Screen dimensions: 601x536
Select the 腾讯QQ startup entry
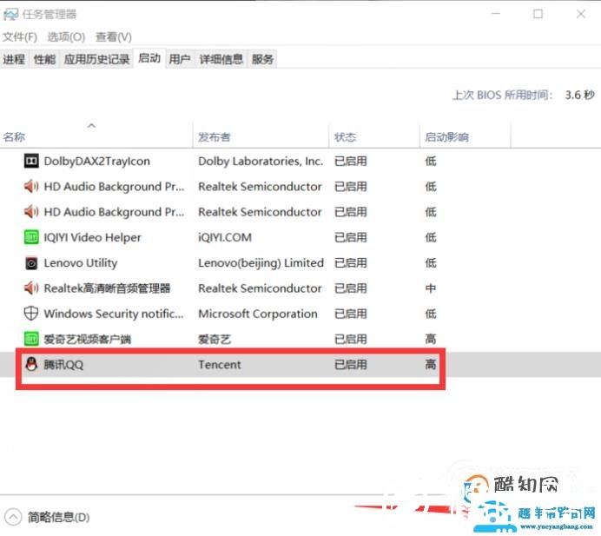[300, 364]
